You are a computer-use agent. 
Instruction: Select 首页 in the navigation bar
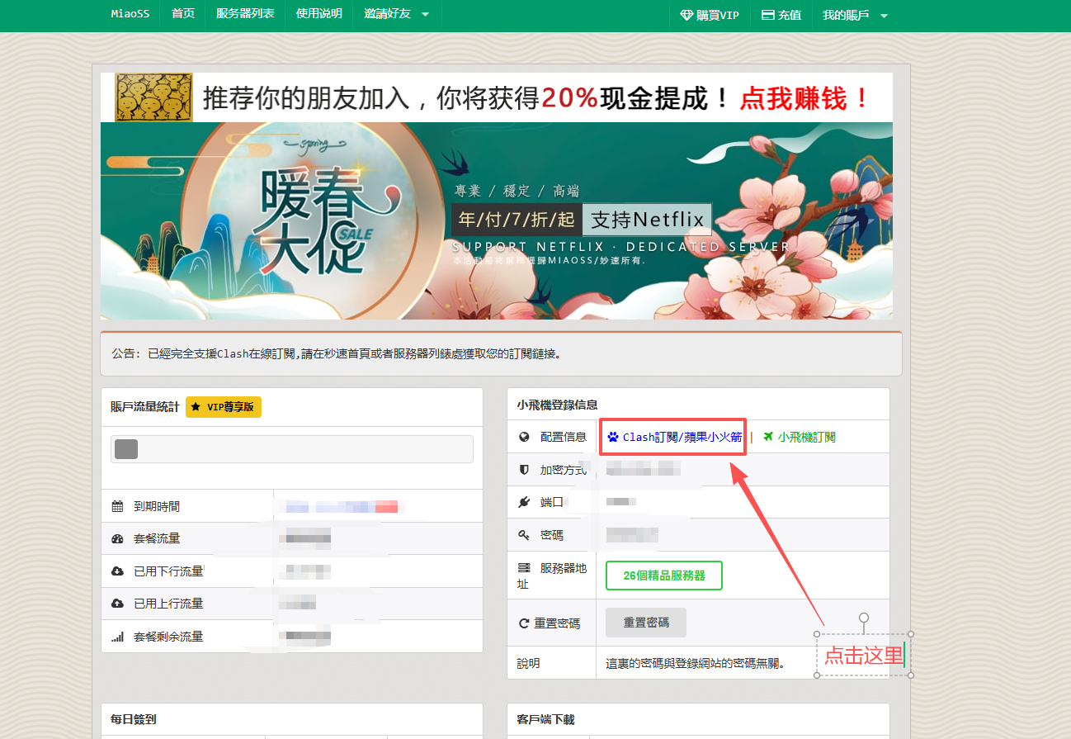pos(183,14)
